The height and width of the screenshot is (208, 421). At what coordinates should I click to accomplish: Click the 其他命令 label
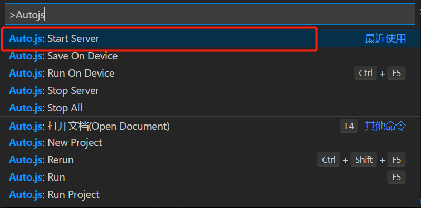(385, 126)
